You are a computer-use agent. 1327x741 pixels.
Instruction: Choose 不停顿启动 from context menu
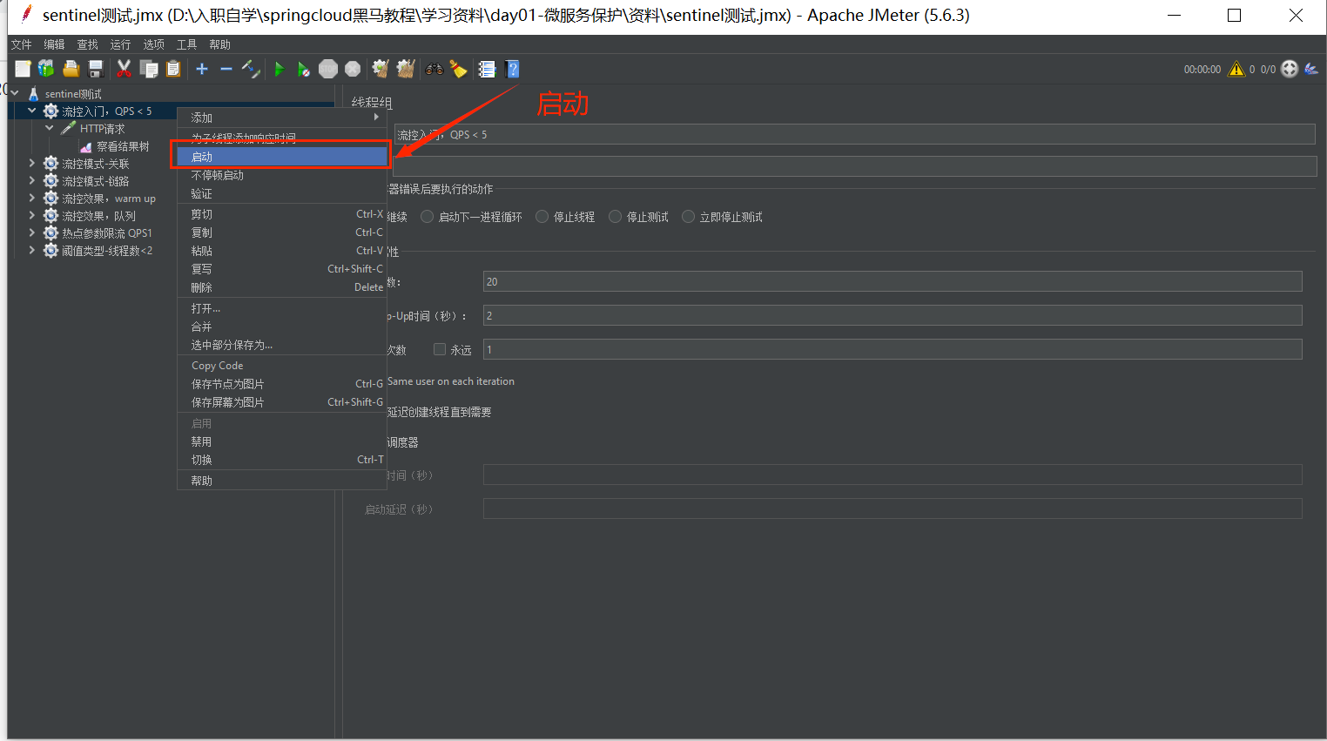pos(282,175)
